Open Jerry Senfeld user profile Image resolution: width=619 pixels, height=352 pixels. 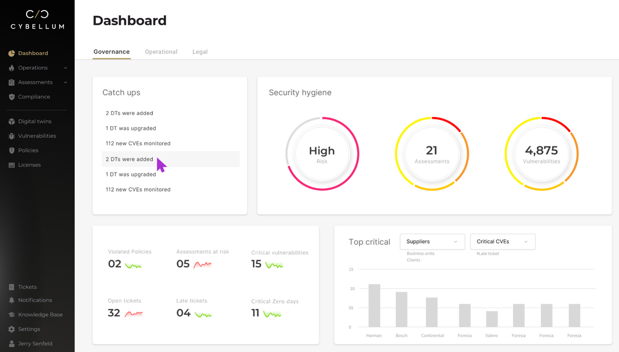pyautogui.click(x=35, y=344)
